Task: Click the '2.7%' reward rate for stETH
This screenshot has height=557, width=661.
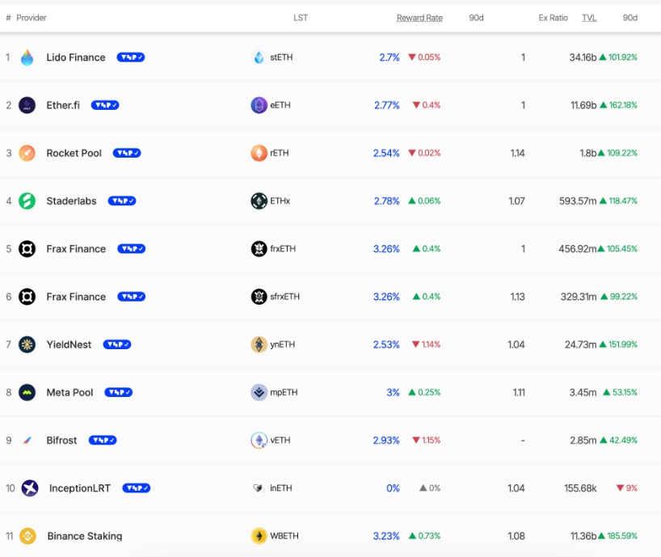Action: [x=389, y=57]
